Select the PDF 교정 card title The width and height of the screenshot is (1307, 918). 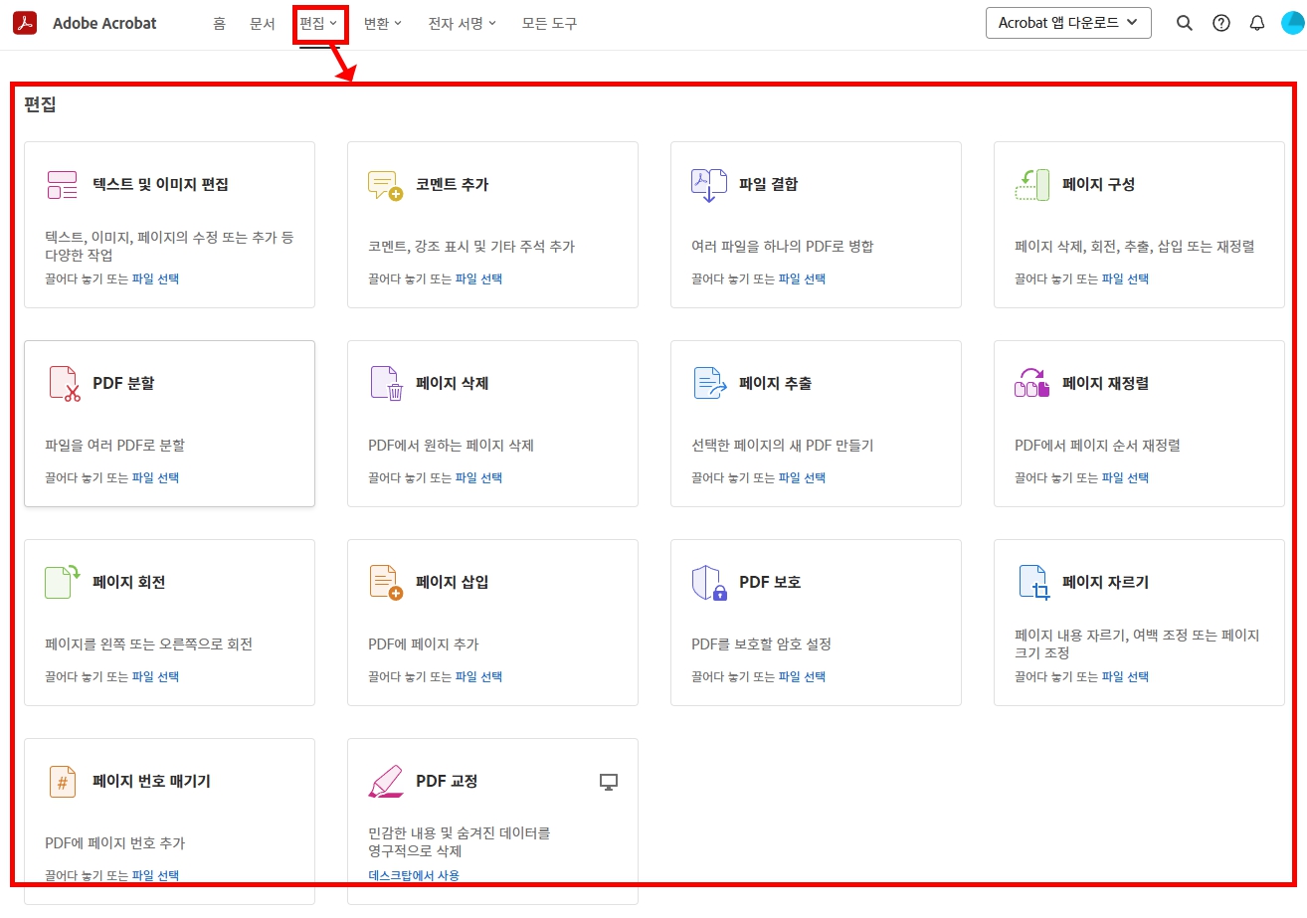447,781
